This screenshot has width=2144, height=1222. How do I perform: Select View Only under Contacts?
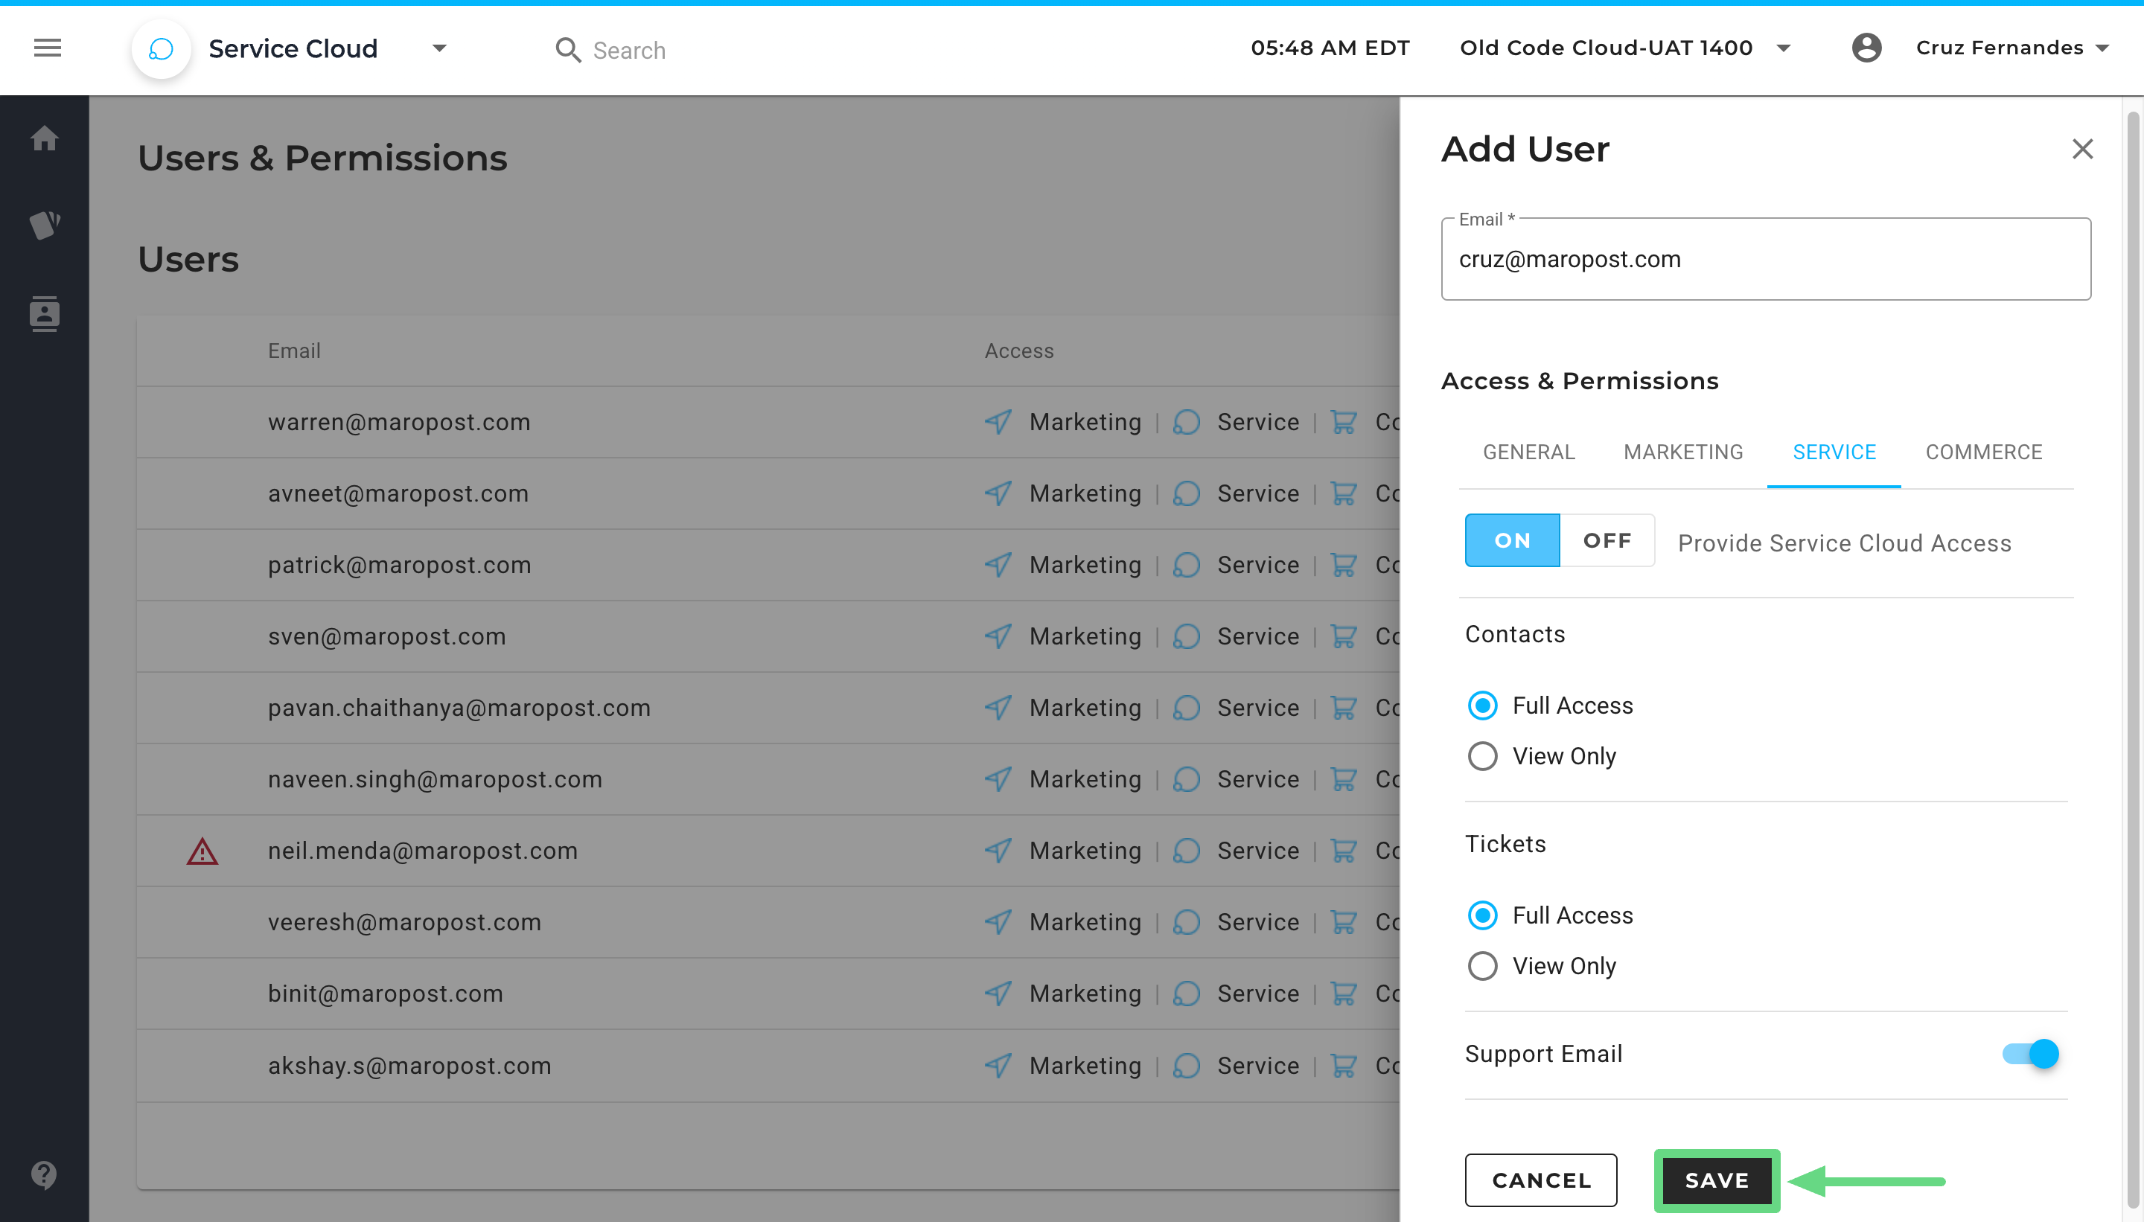[1482, 756]
